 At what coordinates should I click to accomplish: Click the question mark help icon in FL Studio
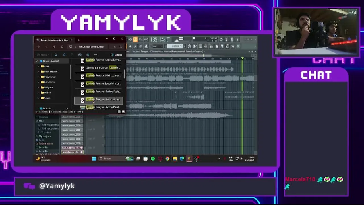coord(237,40)
